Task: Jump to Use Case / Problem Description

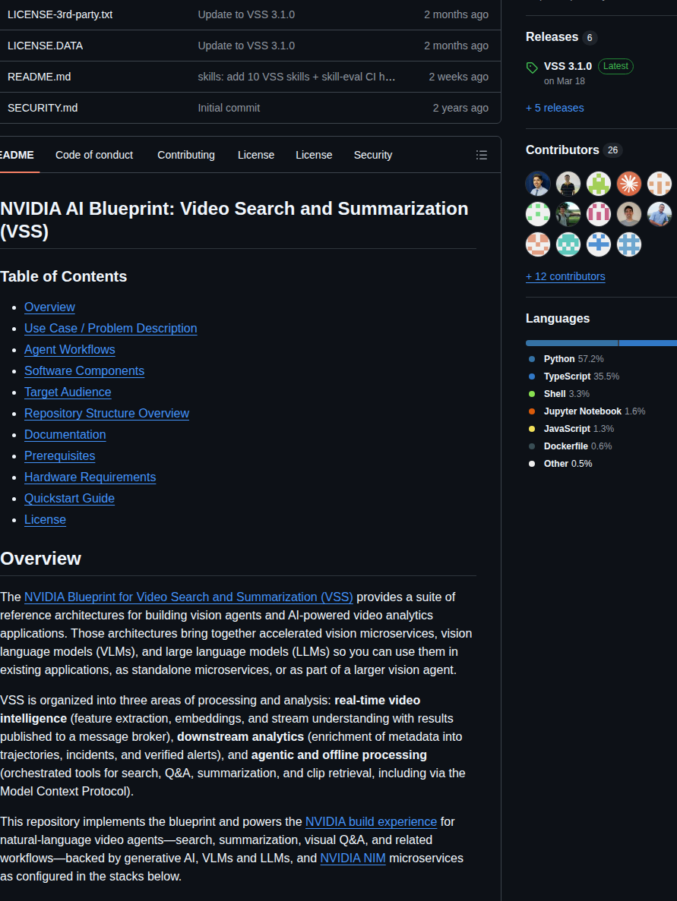Action: [110, 329]
